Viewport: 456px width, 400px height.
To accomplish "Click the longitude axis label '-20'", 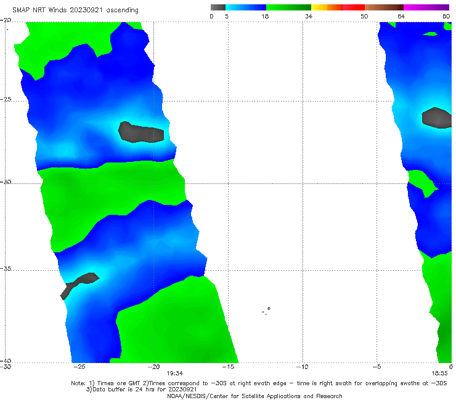I will click(153, 367).
